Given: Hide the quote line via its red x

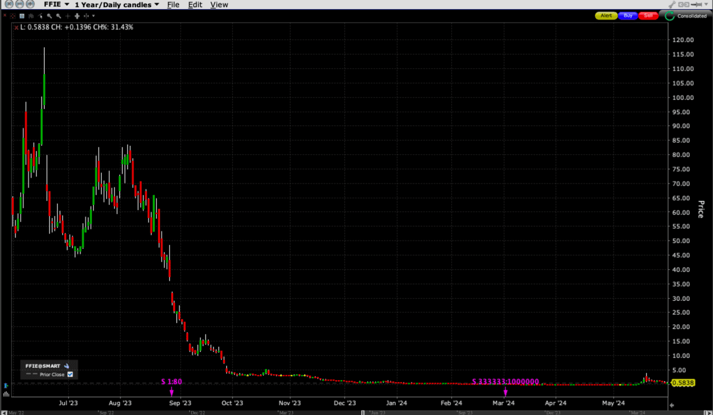Looking at the screenshot, I should click(x=16, y=27).
